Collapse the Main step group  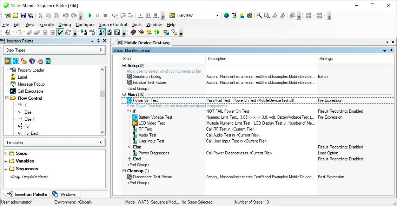pyautogui.click(x=124, y=94)
